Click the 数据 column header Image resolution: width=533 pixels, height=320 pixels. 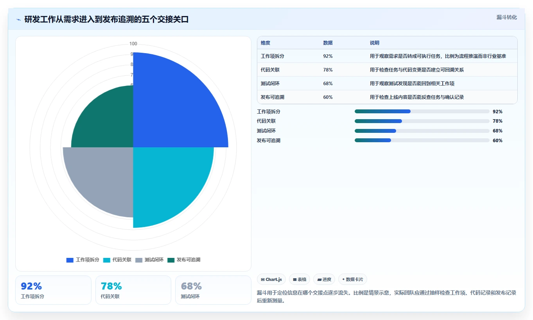click(x=328, y=43)
